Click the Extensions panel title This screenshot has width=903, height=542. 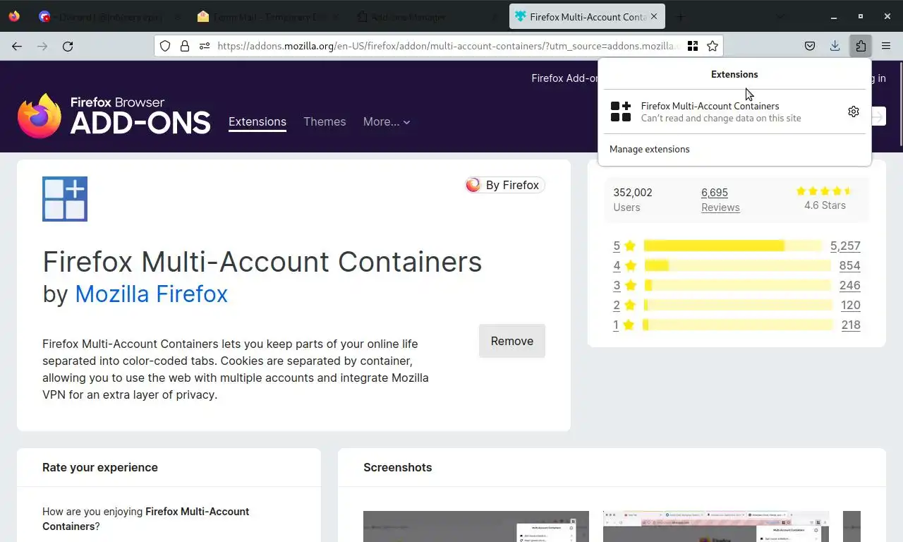(x=734, y=74)
